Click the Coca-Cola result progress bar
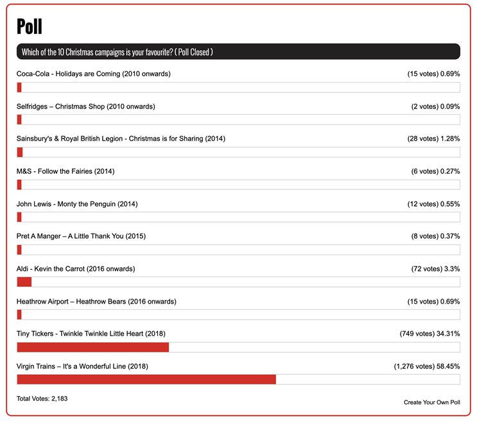This screenshot has width=477, height=421. coord(238,87)
